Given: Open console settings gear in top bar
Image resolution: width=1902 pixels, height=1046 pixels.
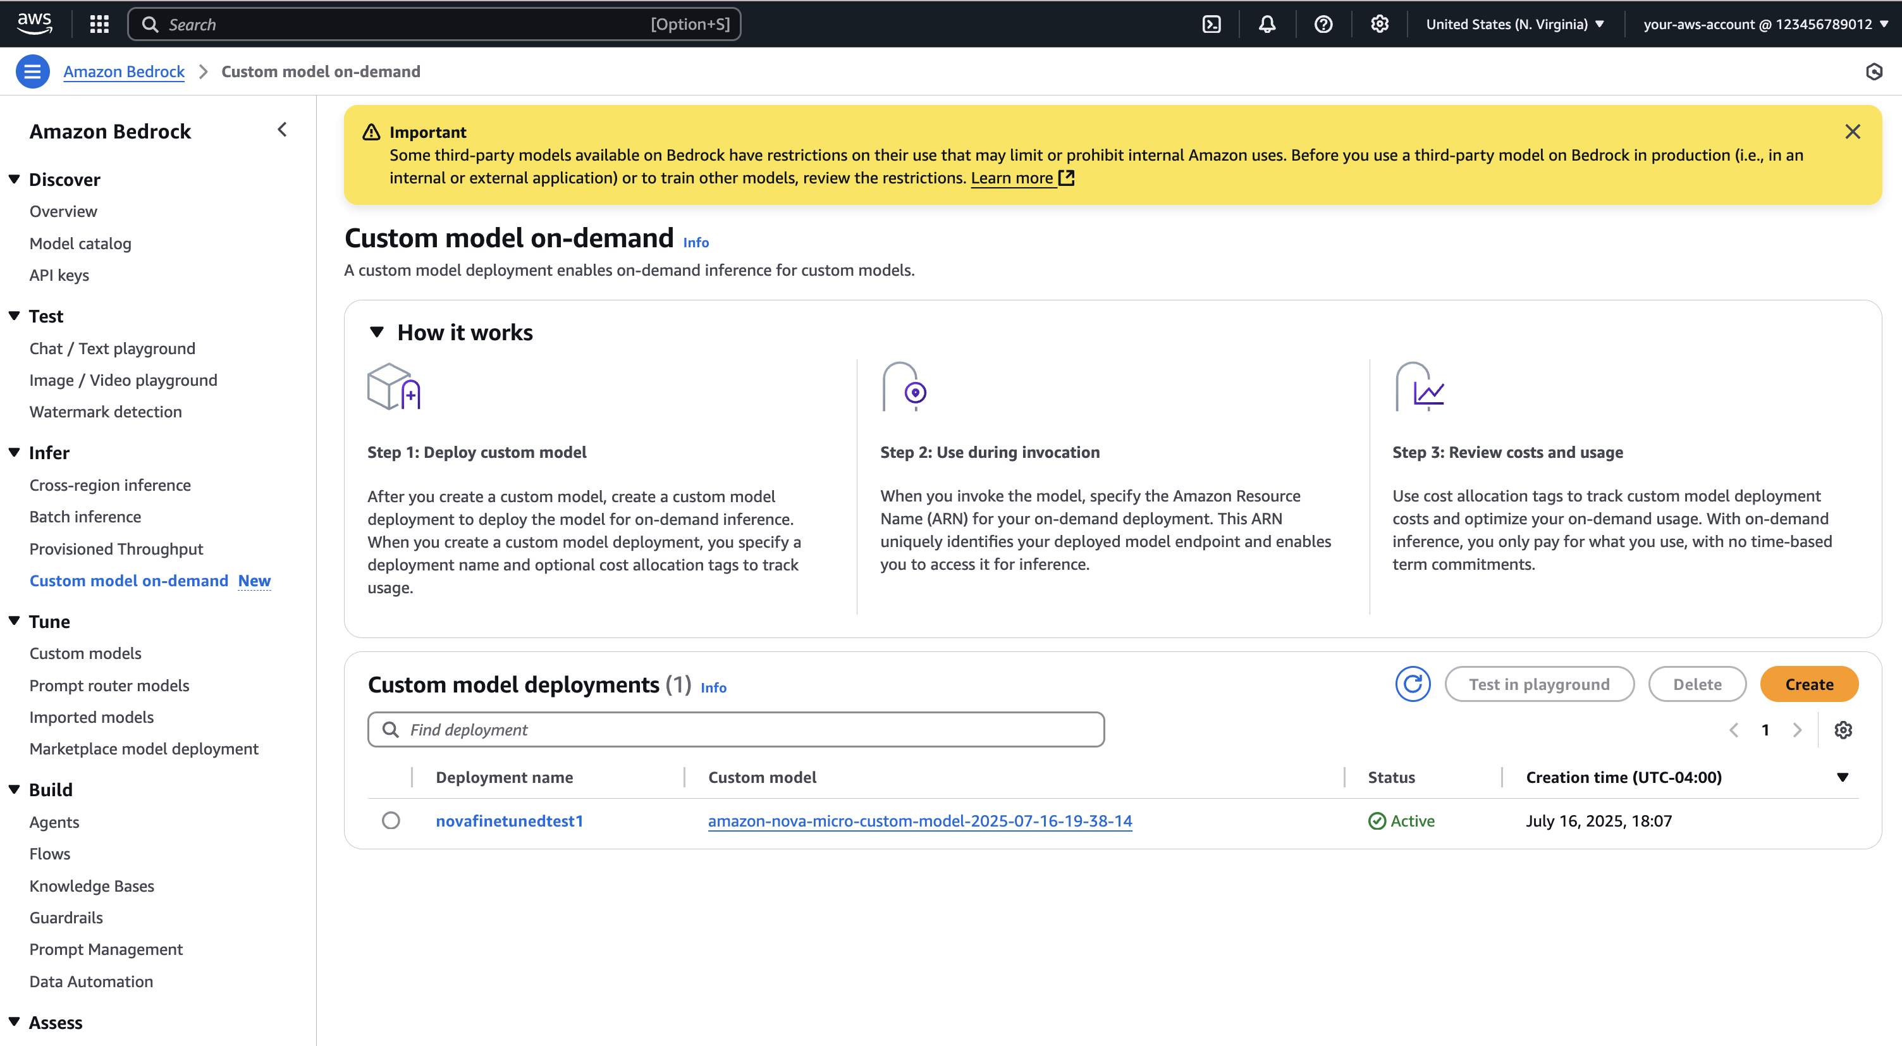Looking at the screenshot, I should (1379, 25).
